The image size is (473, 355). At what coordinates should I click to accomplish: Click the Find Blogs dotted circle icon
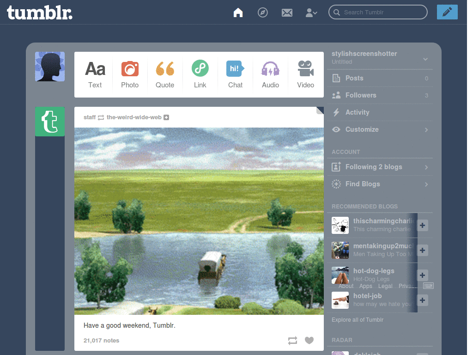[336, 184]
